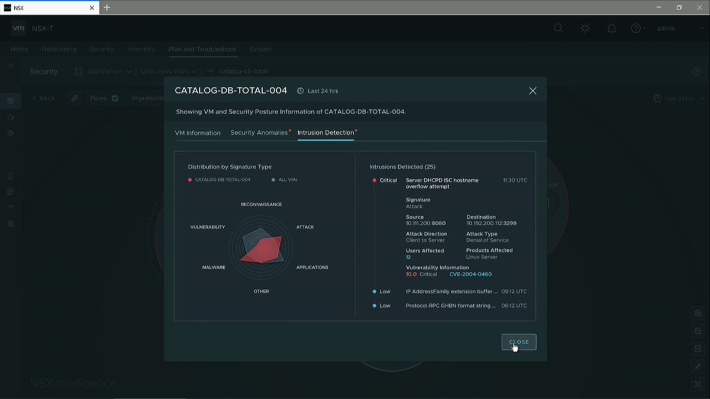
Task: Click the 10.0 vulnerability score
Action: click(411, 274)
